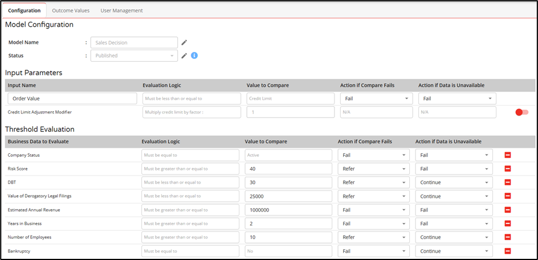Expand Order Value Action if Compare Fails dropdown
538x260 pixels.
pos(376,99)
